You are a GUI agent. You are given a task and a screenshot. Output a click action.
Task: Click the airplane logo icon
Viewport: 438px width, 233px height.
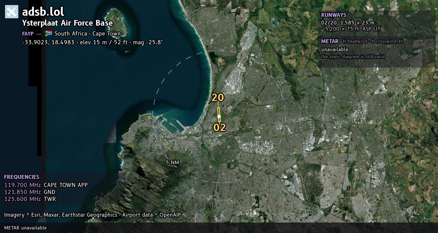[12, 12]
